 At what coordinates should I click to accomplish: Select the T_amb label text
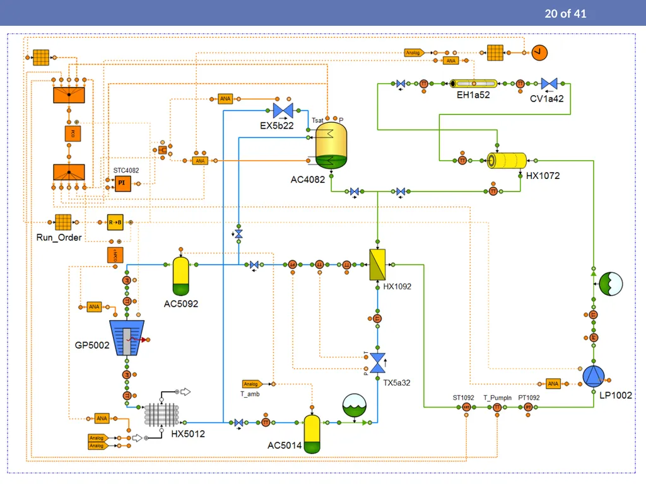tap(250, 395)
